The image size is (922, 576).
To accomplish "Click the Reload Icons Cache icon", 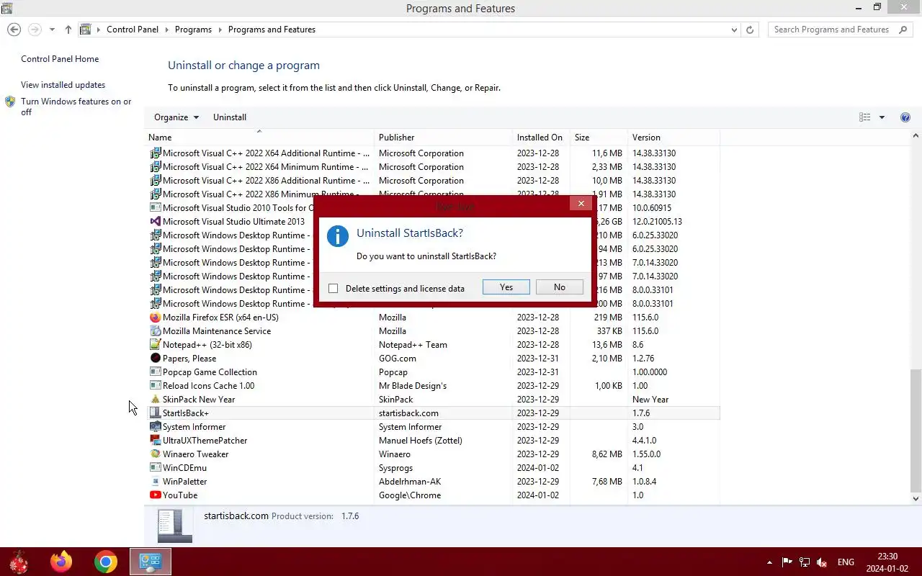I will [155, 386].
